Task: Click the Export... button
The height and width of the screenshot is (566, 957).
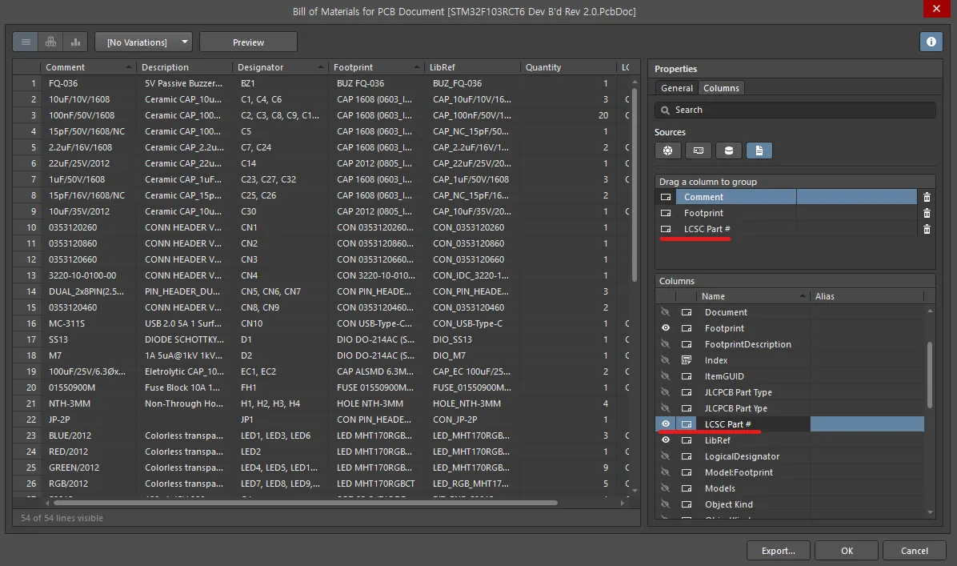Action: pyautogui.click(x=778, y=550)
